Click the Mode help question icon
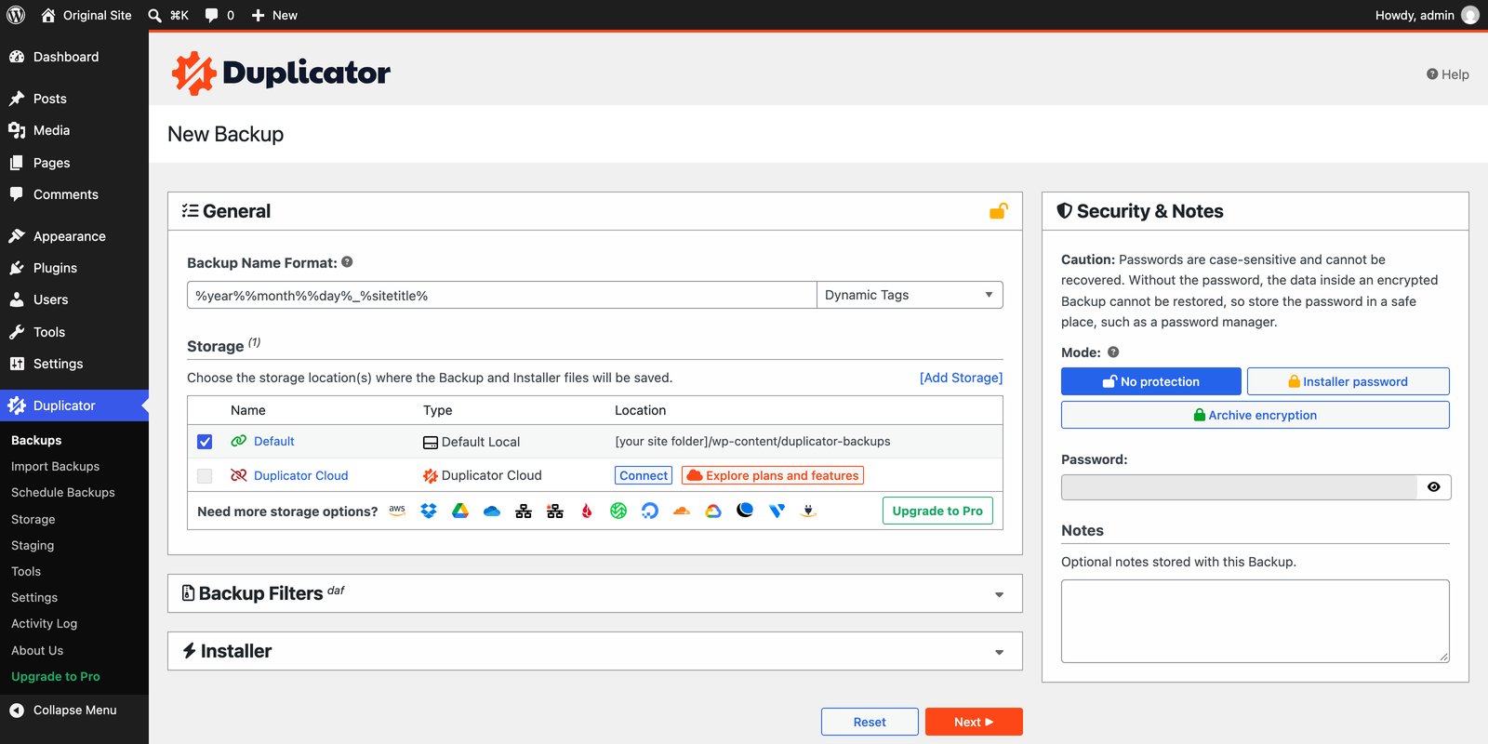Screen dimensions: 1488x744 (x=1113, y=352)
